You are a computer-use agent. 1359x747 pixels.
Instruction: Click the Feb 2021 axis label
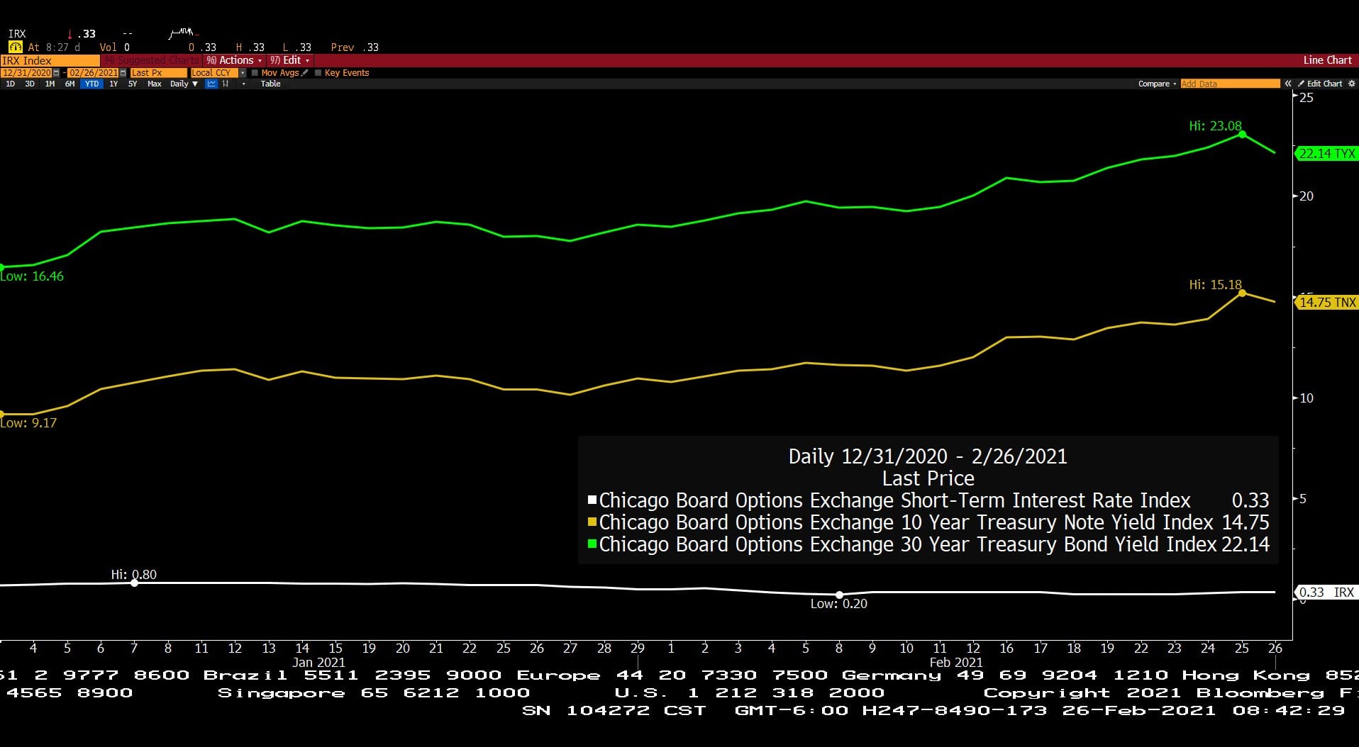956,663
